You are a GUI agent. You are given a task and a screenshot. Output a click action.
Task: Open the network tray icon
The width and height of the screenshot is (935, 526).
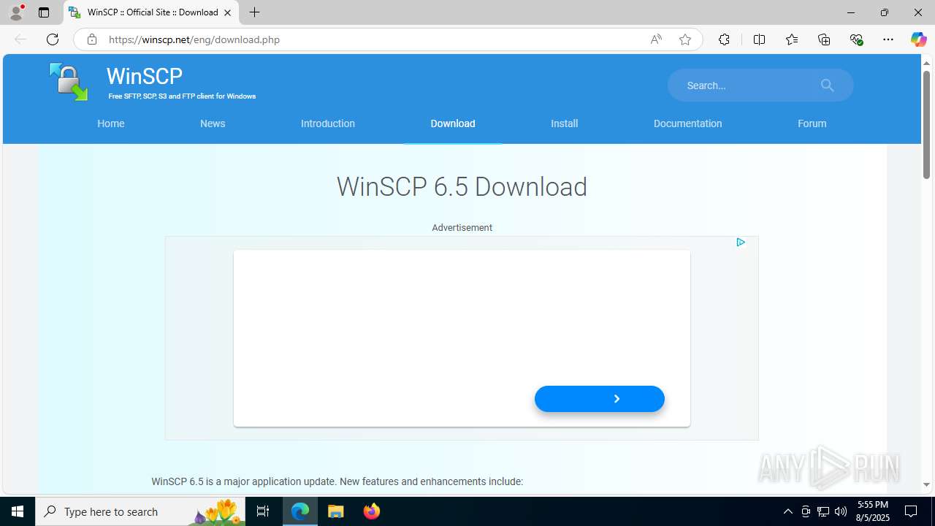[x=823, y=511]
